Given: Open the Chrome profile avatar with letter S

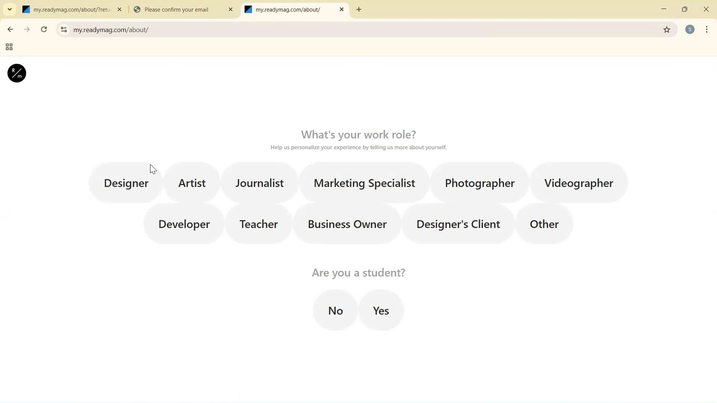Looking at the screenshot, I should point(690,29).
